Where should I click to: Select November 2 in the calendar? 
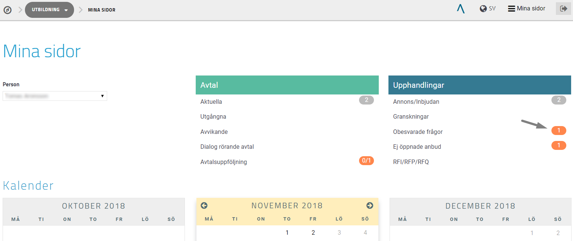[313, 233]
